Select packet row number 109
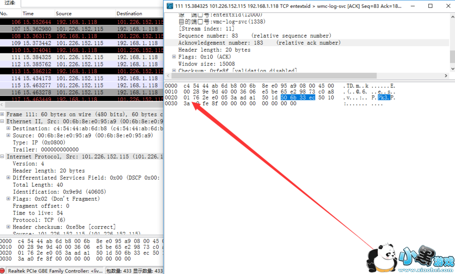Image resolution: width=455 pixels, height=274 pixels. [82, 43]
